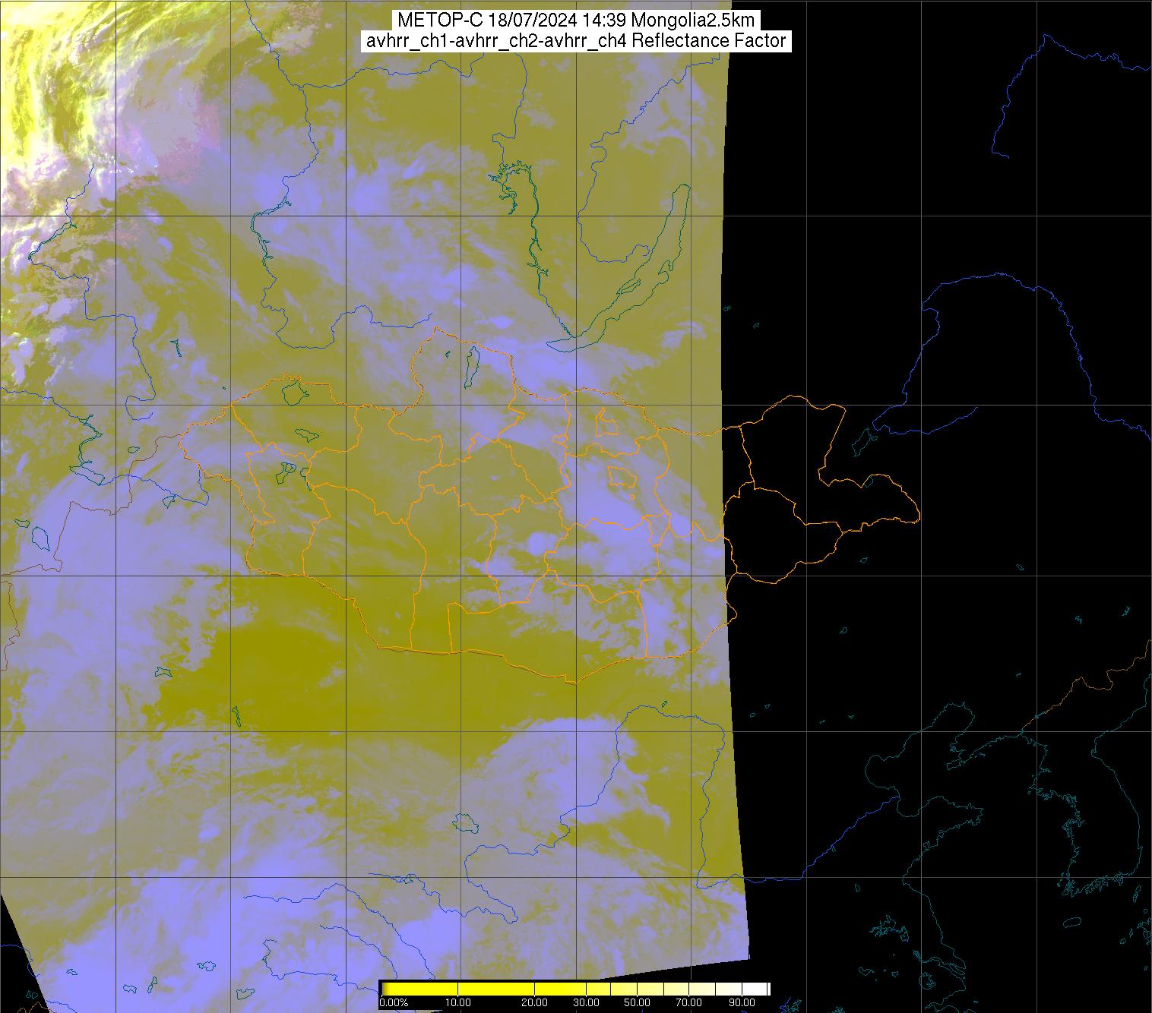Click the '10.00' color bar label
The image size is (1152, 1013).
458,1002
